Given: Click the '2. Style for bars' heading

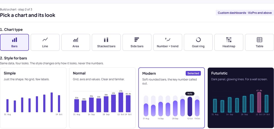Looking at the screenshot, I should pyautogui.click(x=13, y=58).
